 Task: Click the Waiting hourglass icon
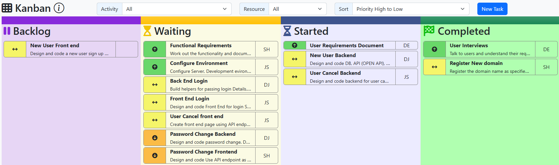147,31
